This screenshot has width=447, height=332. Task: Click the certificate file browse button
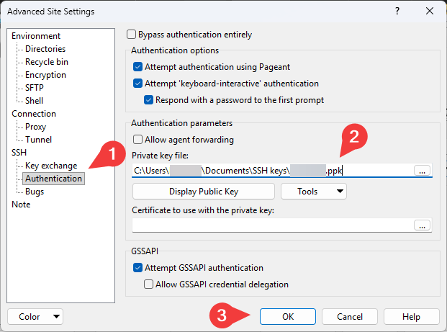click(x=423, y=225)
